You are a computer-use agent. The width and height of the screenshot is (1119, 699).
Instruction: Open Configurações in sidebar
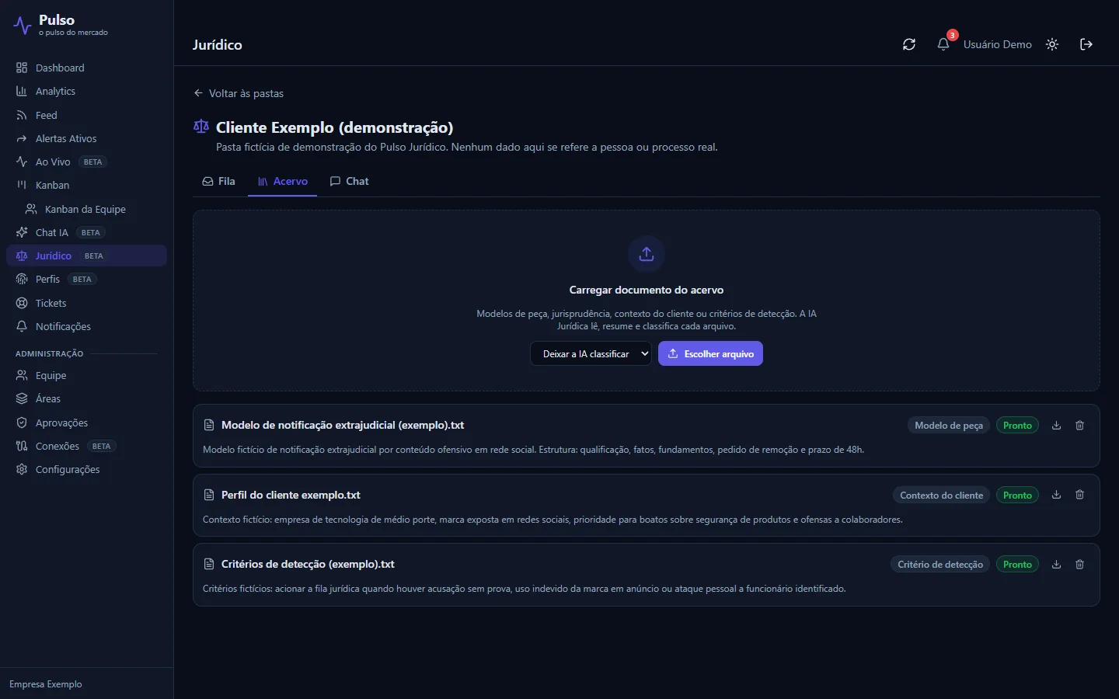[x=86, y=469]
